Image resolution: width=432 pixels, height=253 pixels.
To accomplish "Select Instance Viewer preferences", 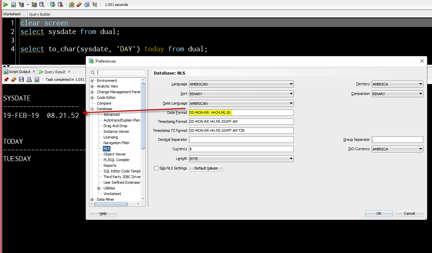I will point(116,131).
